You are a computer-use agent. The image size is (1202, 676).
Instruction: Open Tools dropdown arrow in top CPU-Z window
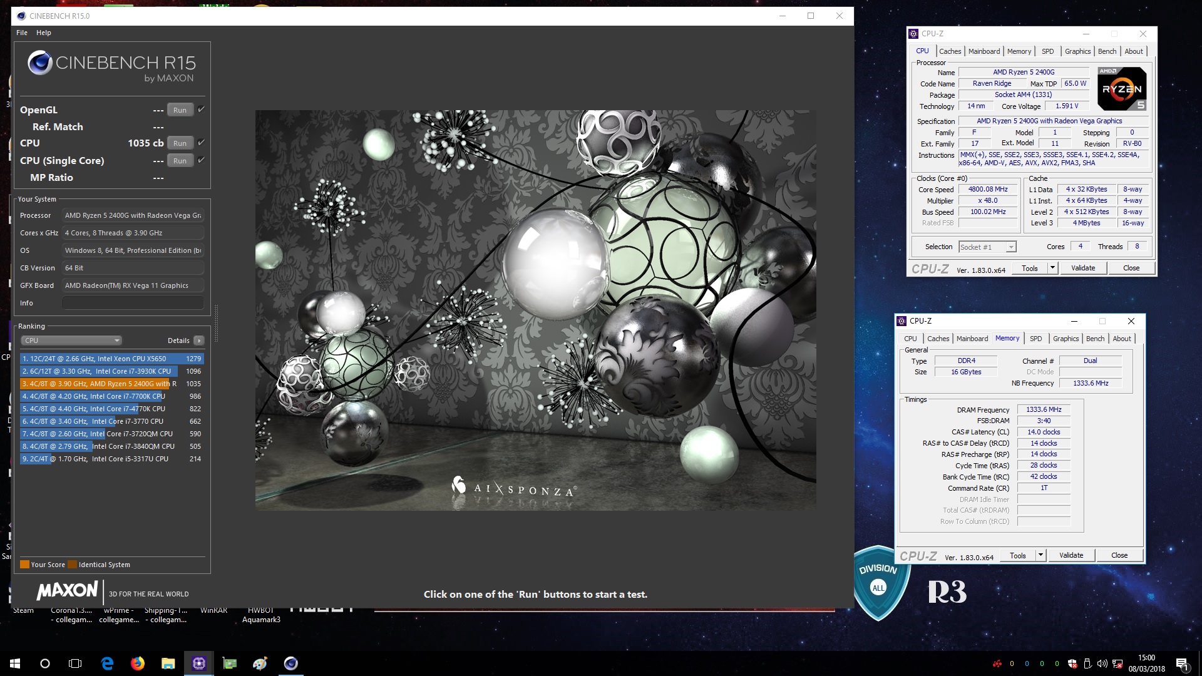pyautogui.click(x=1052, y=268)
